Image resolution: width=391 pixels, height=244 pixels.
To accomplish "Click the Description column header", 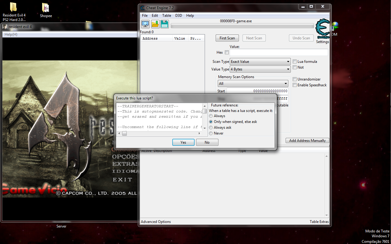I will [163, 151].
